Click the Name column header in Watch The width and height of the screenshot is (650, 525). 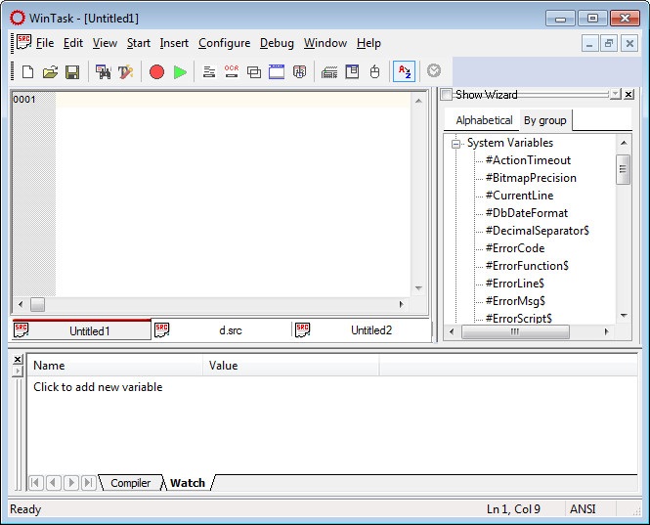pyautogui.click(x=115, y=366)
